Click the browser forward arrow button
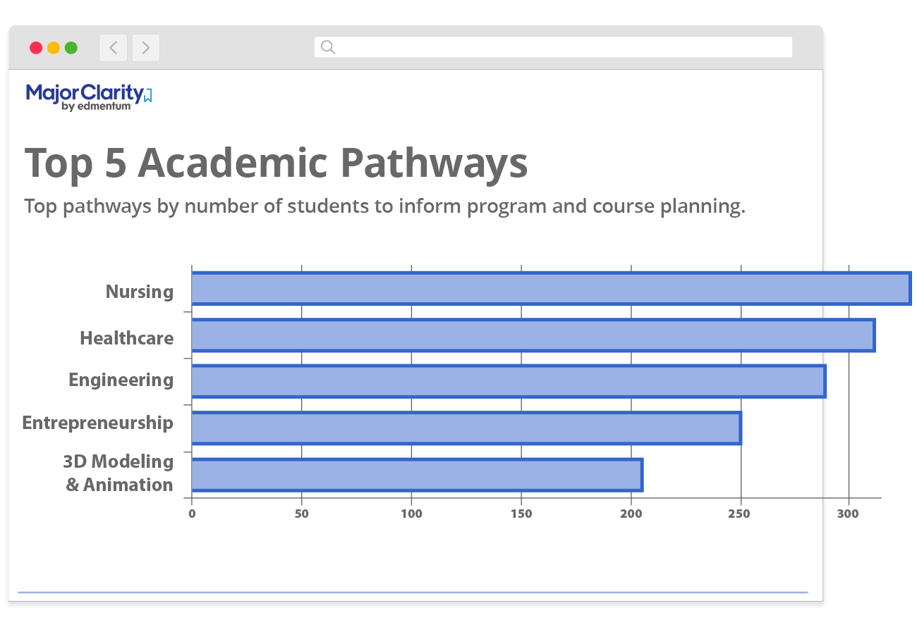This screenshot has width=917, height=627. pos(145,48)
